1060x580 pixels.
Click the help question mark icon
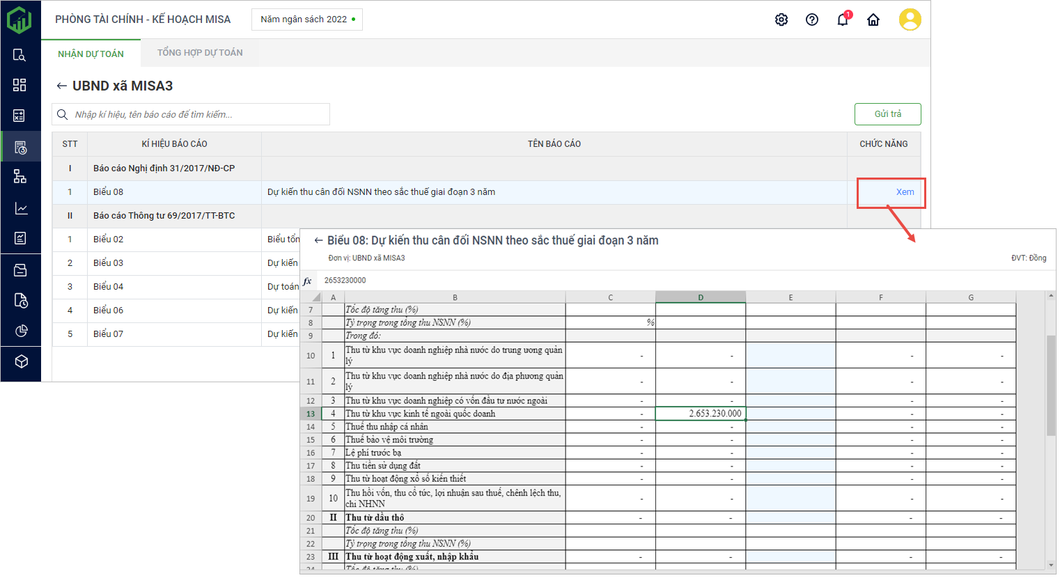click(812, 19)
